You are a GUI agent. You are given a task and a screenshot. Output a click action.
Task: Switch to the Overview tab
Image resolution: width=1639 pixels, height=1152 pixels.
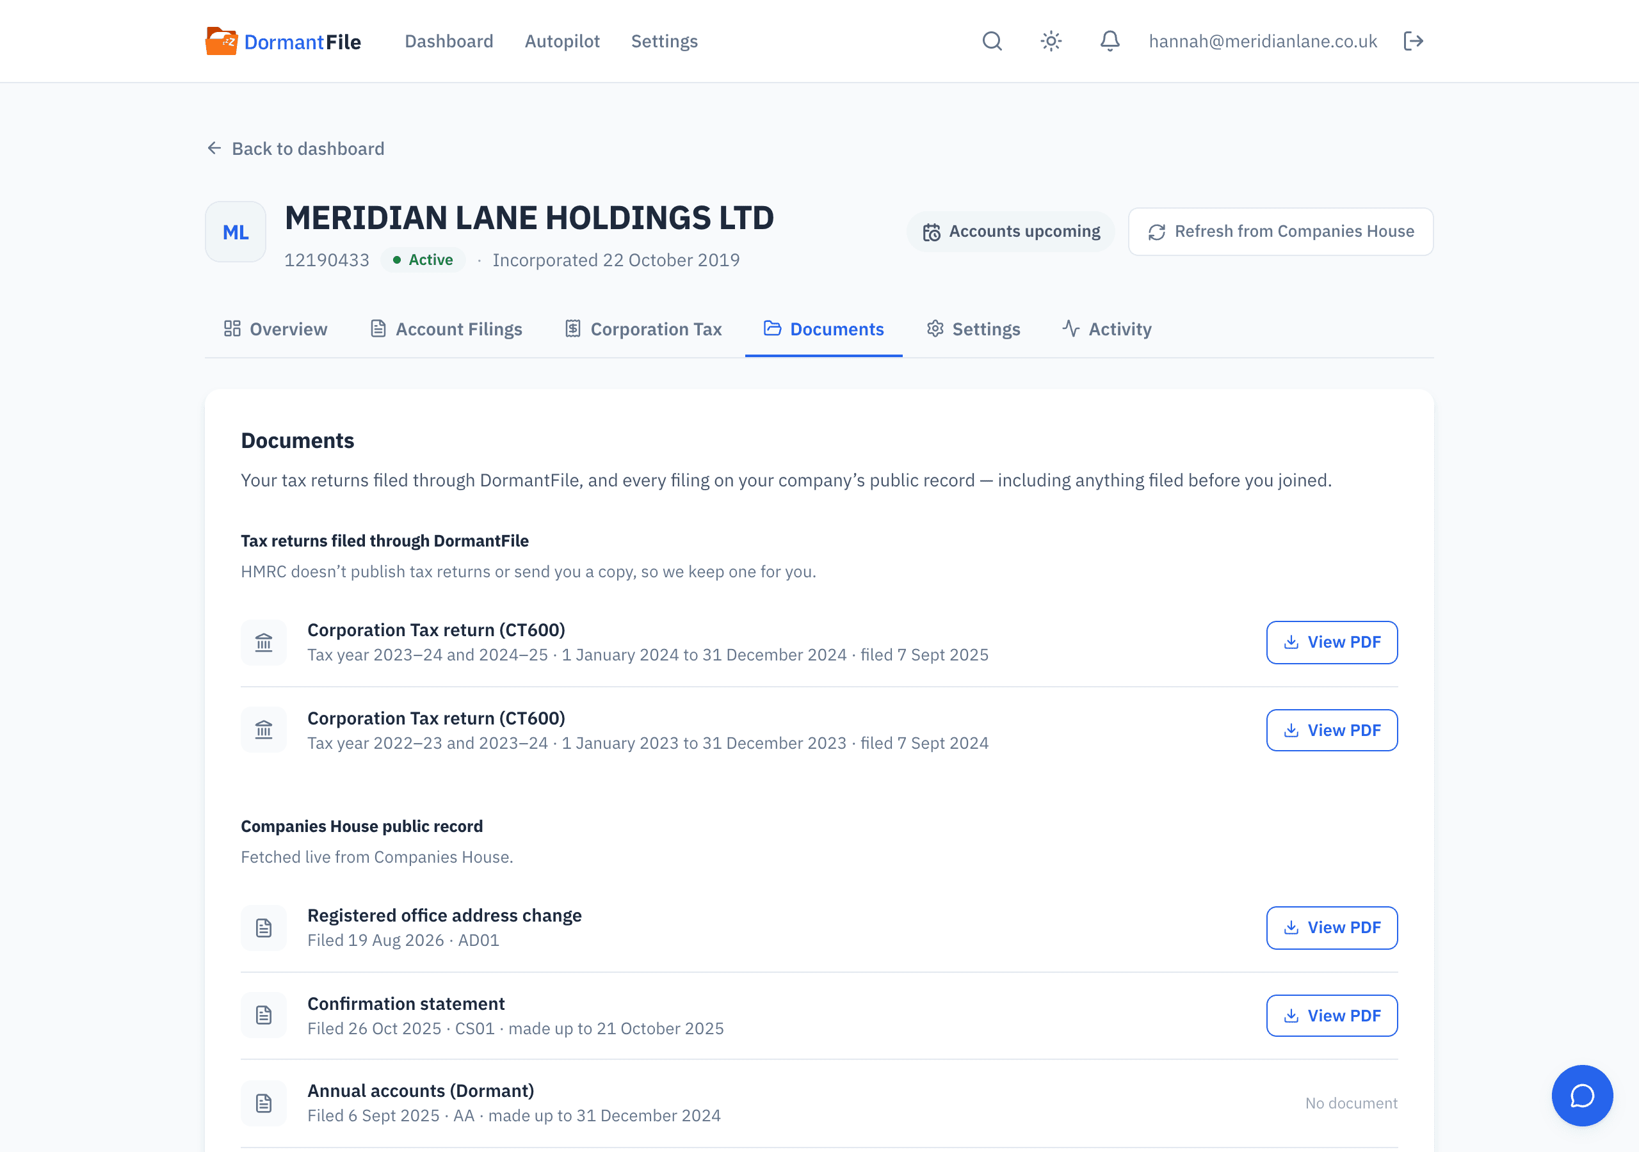coord(275,329)
